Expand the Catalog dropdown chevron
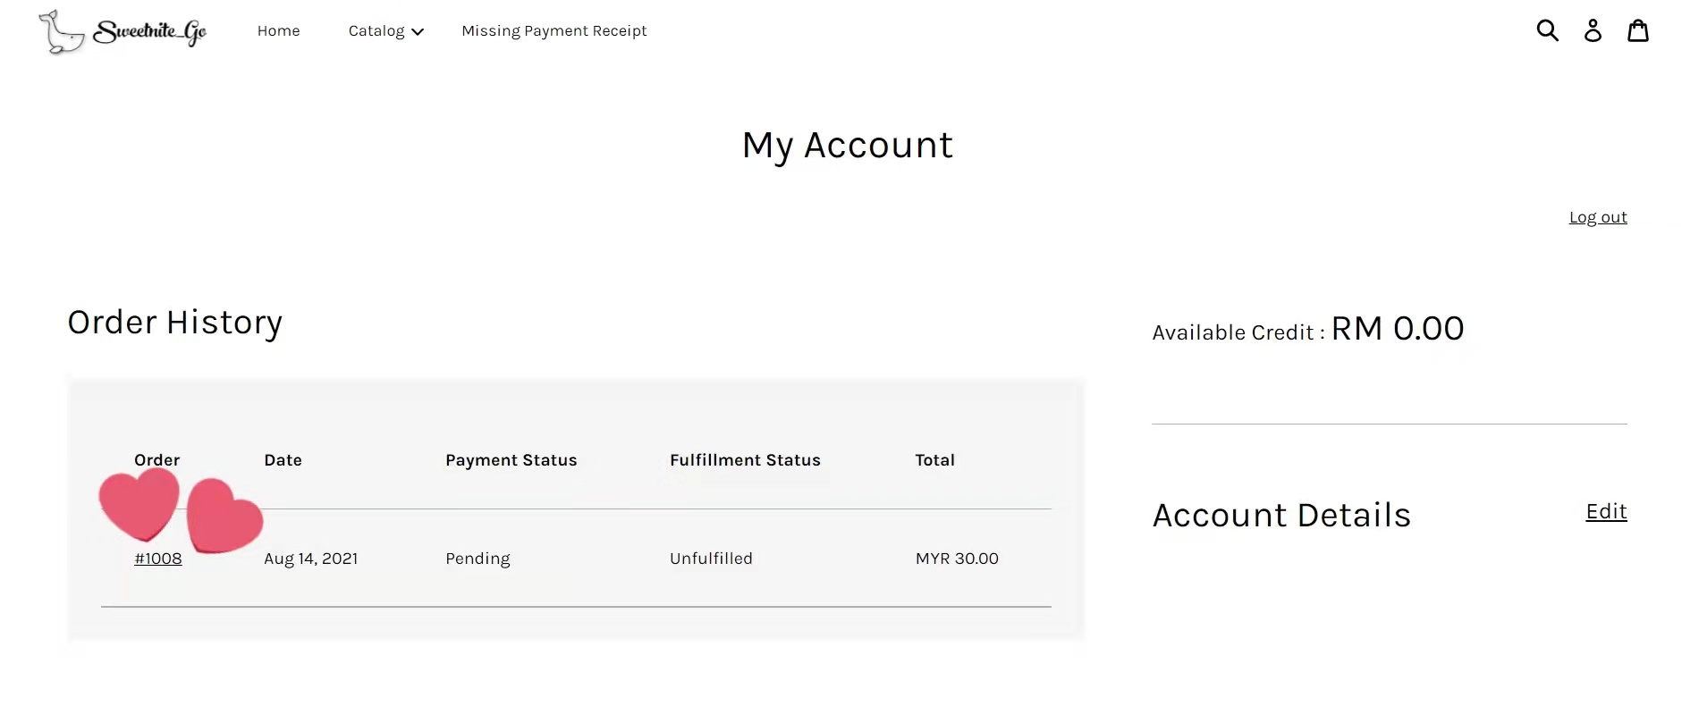The image size is (1682, 706). (x=418, y=31)
